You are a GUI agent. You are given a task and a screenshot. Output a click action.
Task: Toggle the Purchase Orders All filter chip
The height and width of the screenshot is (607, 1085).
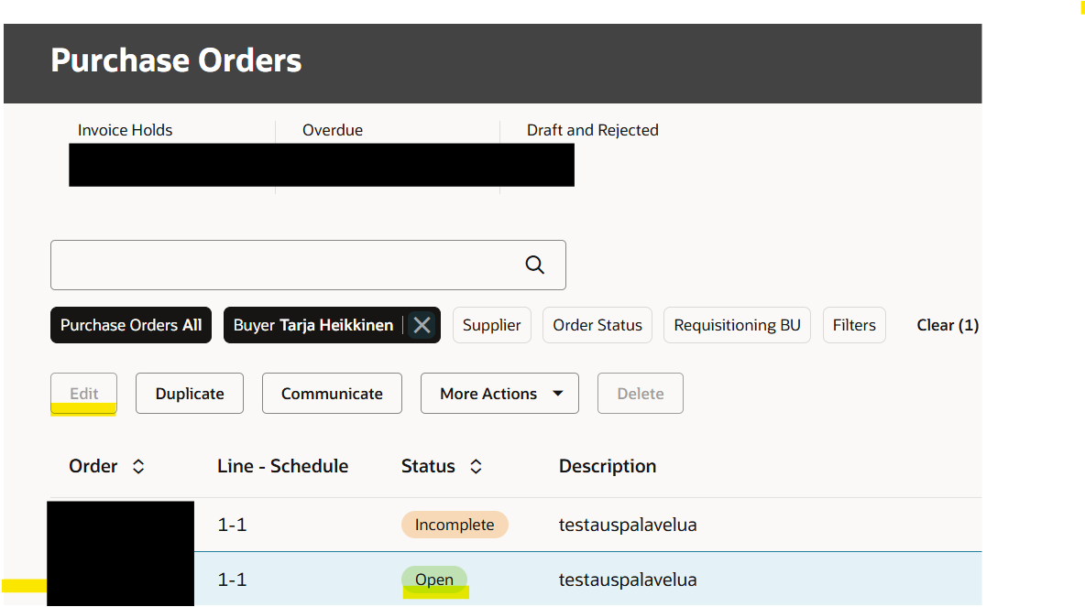(130, 324)
